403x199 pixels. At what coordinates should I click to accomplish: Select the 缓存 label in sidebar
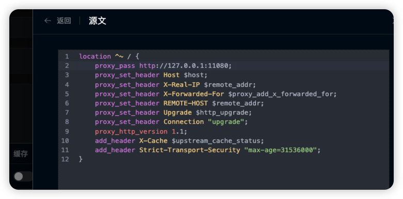coord(21,154)
